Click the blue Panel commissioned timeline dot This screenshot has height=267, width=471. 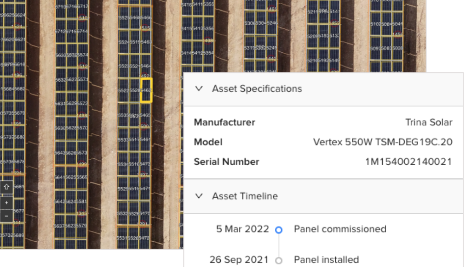(278, 230)
